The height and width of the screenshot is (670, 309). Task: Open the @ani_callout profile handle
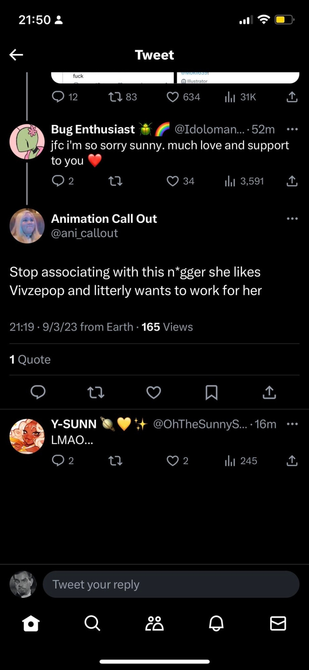84,233
